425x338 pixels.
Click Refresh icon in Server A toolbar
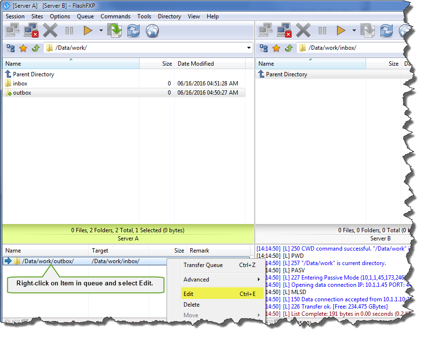134,30
